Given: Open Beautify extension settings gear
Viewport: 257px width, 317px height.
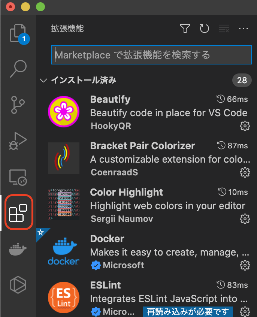Looking at the screenshot, I should 245,126.
